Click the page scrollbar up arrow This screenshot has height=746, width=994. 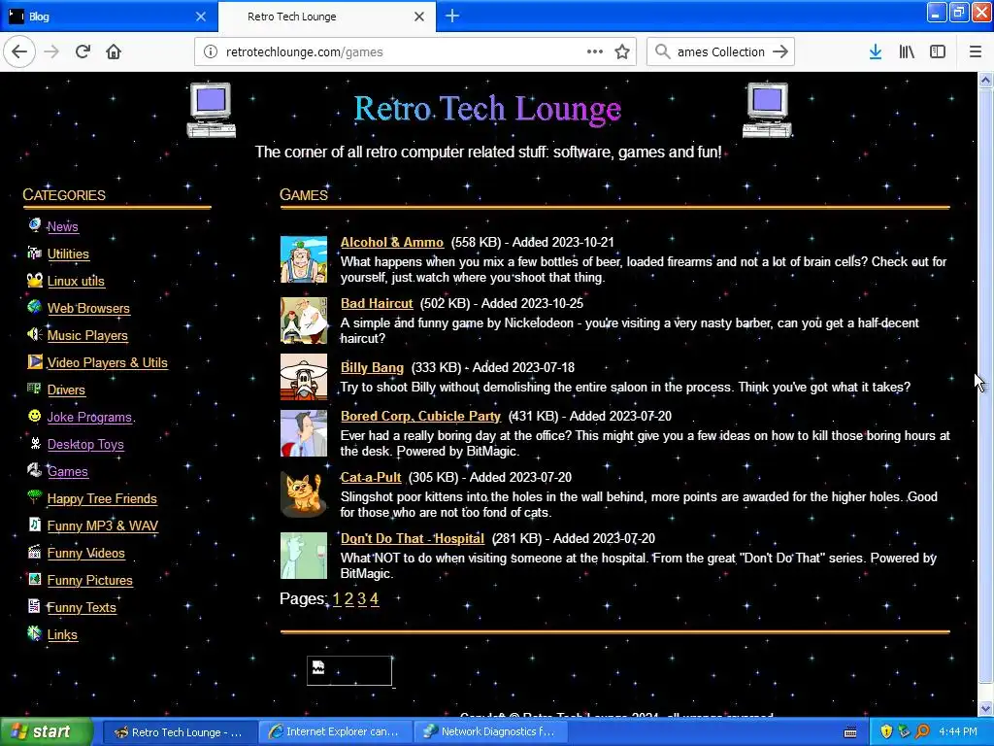(x=985, y=80)
